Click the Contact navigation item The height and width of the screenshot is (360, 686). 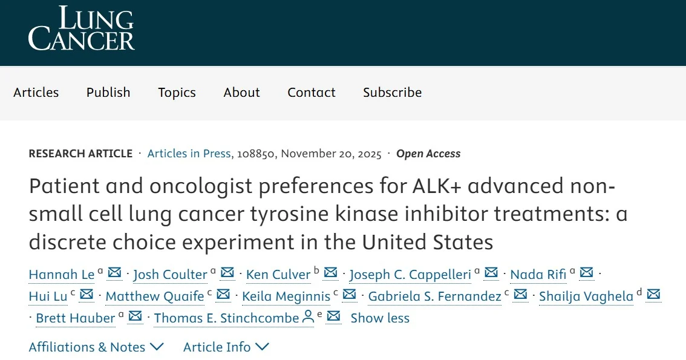311,93
